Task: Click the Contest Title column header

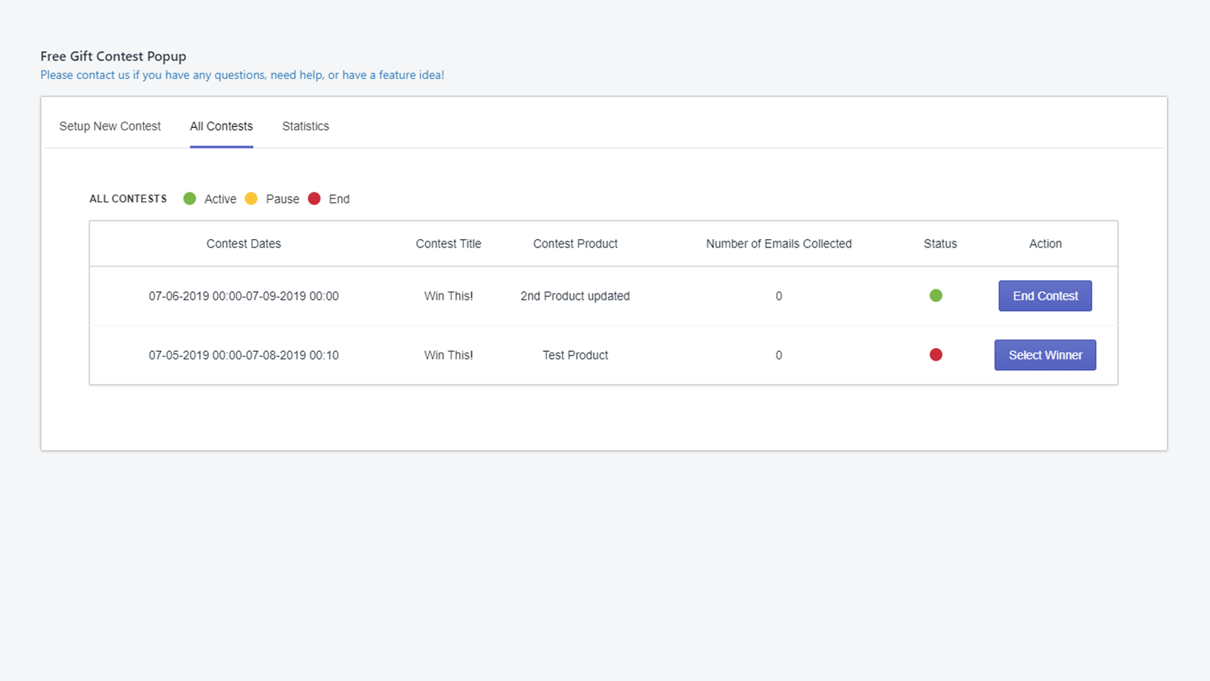Action: [x=448, y=244]
